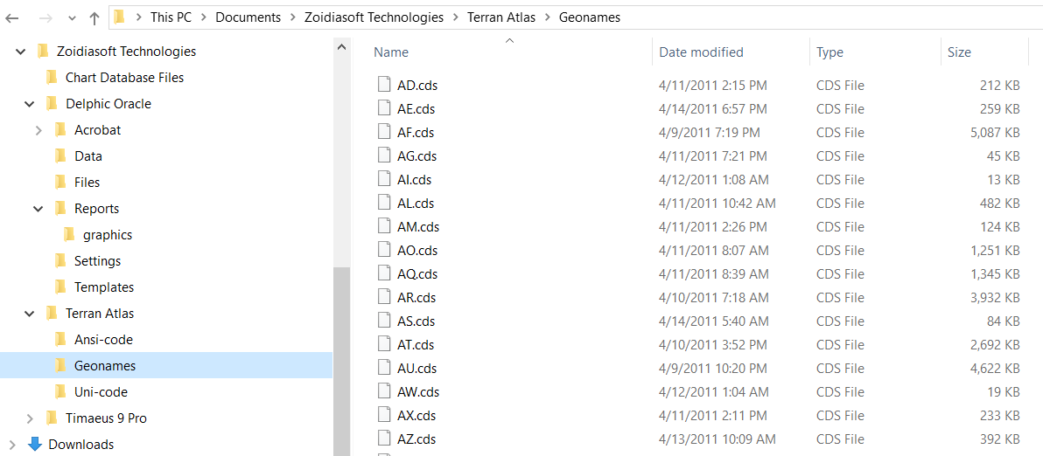Expand the Timaeus 9 Pro folder
1043x456 pixels.
pos(29,418)
